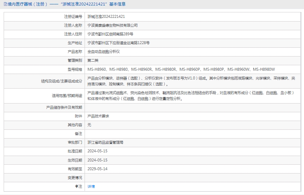
Task: Click registrant name 宁波美康盛德生物科技有限公司
Action: coord(113,25)
